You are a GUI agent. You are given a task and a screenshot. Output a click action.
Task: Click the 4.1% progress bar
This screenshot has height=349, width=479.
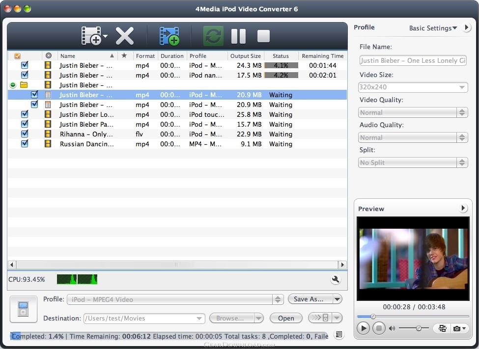coord(281,65)
